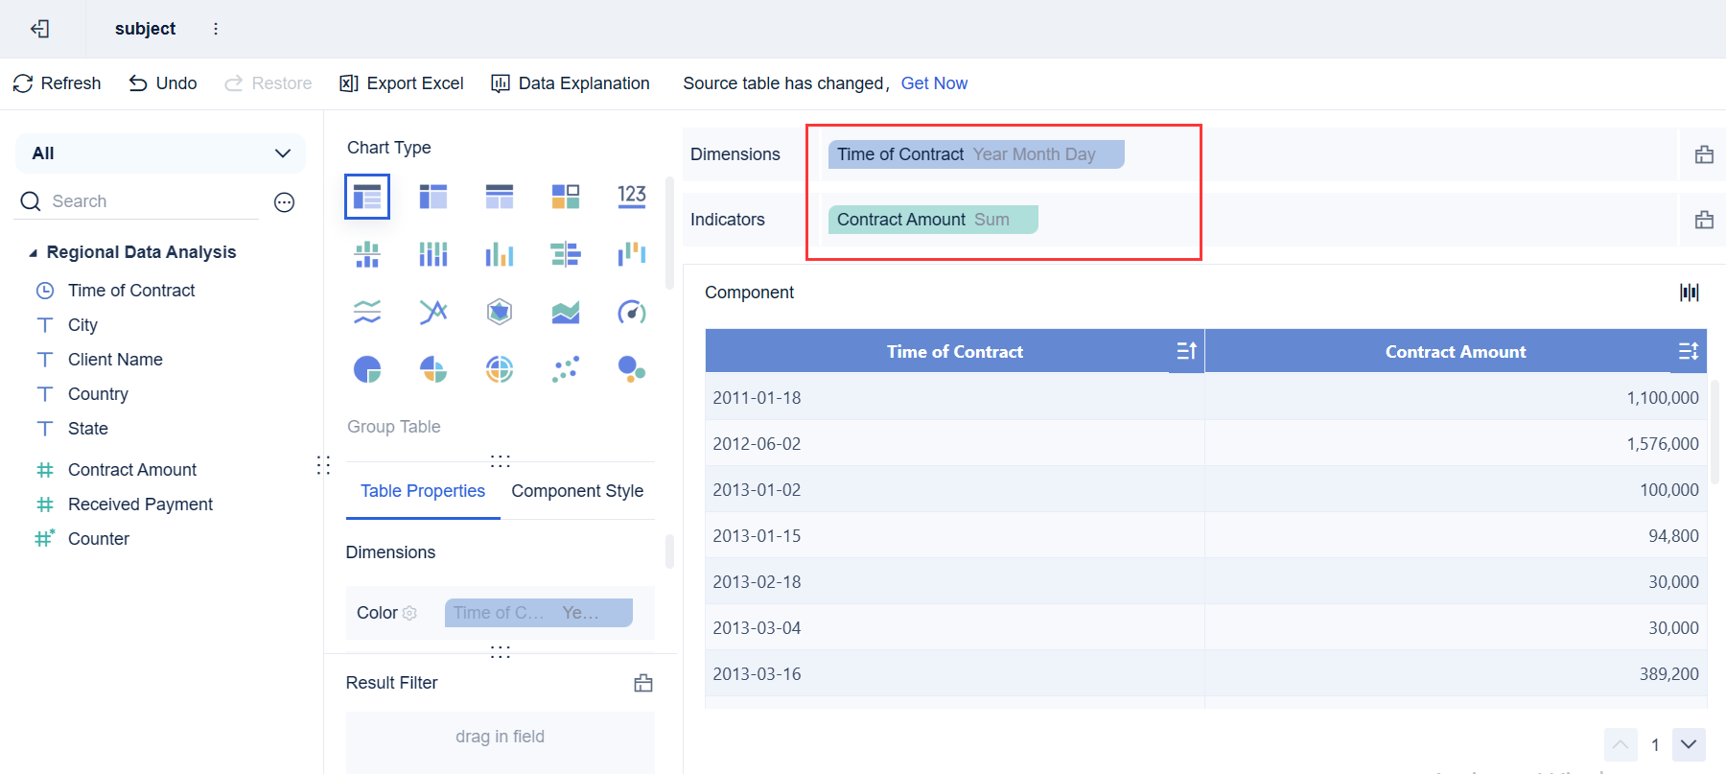Viewport: 1726px width, 774px height.
Task: Choose the gauge dashboard chart icon
Action: [631, 312]
